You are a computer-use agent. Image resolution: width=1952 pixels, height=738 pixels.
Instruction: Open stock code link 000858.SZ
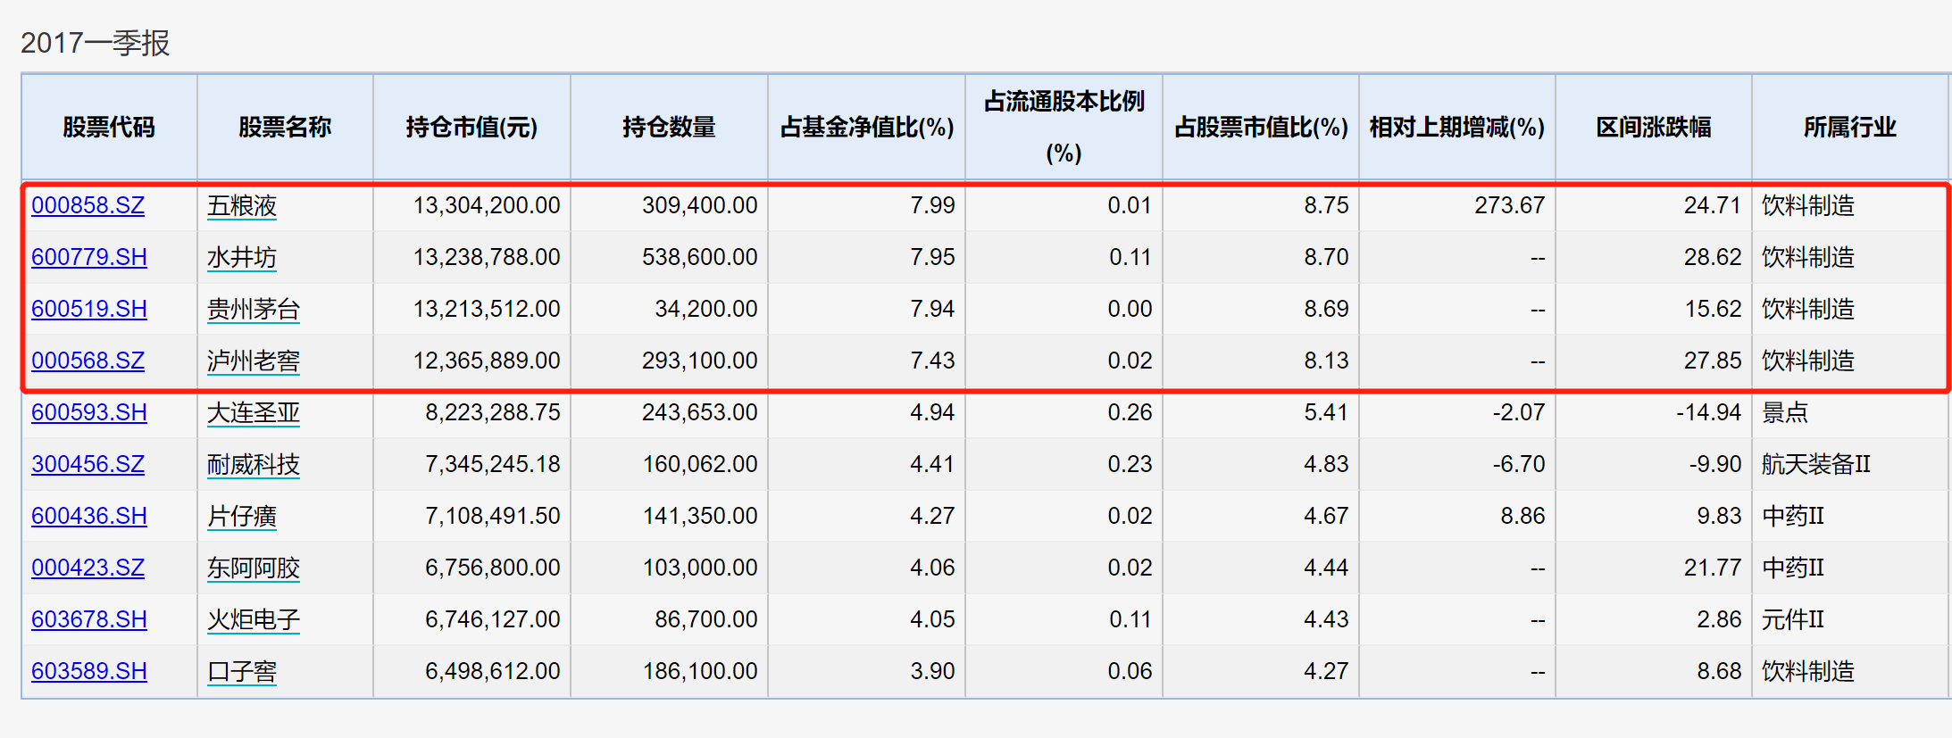tap(88, 205)
